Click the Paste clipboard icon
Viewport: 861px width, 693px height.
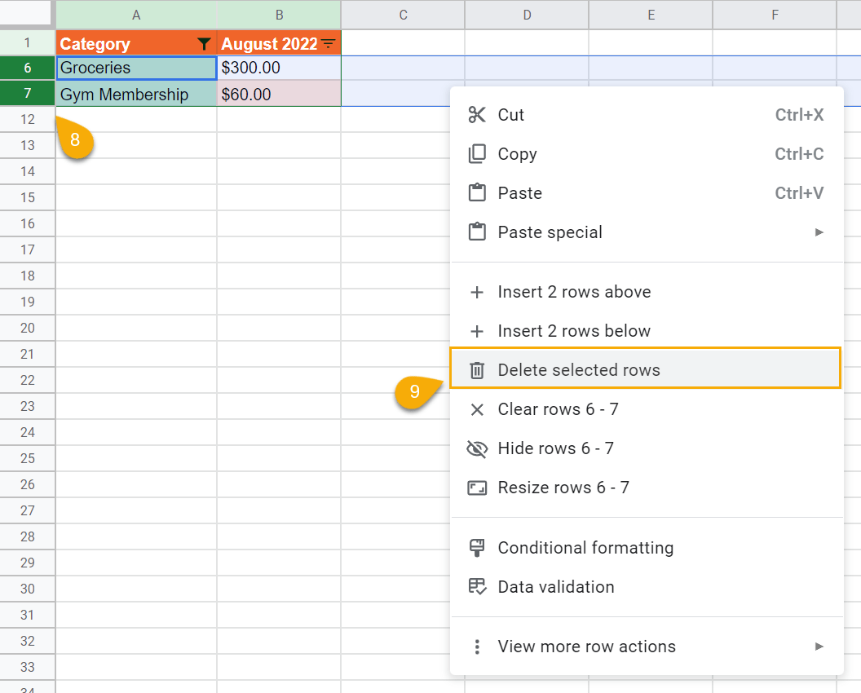coord(477,193)
